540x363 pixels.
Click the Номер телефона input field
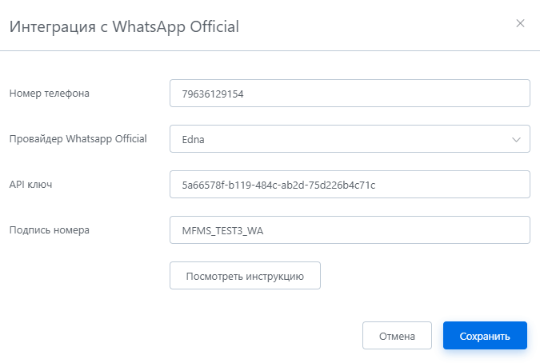pyautogui.click(x=350, y=94)
